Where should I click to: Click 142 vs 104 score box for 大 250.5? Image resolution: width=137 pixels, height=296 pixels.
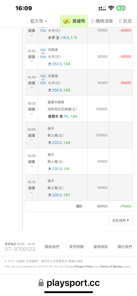[43, 79]
